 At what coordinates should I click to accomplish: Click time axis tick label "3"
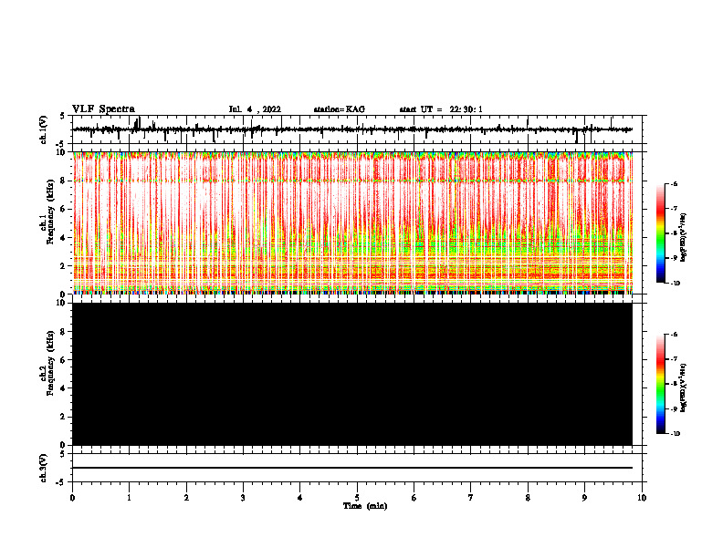tap(243, 498)
